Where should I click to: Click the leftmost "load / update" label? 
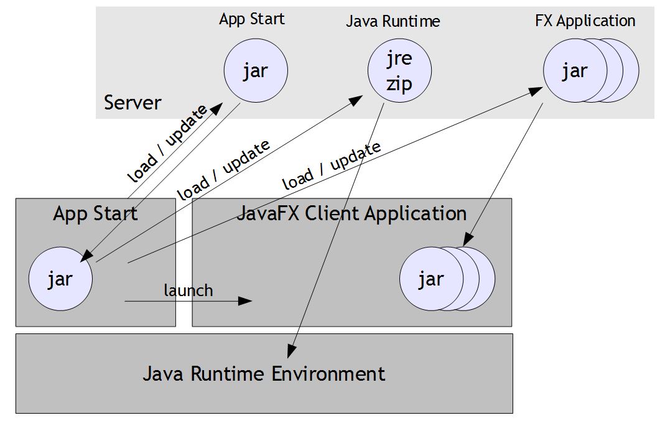pos(167,143)
